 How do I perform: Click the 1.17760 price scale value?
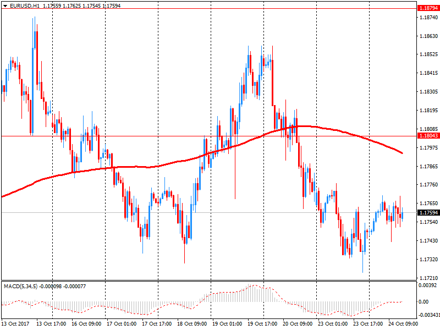(x=429, y=185)
